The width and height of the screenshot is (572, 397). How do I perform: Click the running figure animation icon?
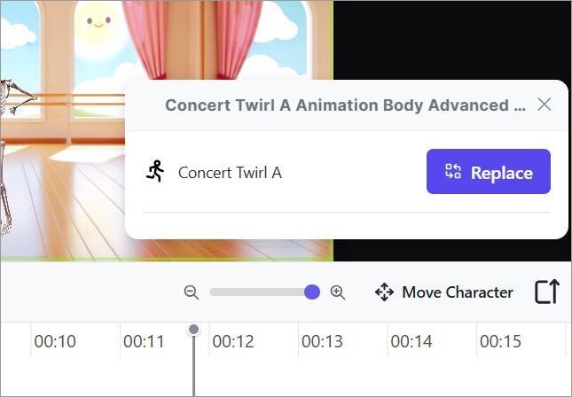coord(156,171)
